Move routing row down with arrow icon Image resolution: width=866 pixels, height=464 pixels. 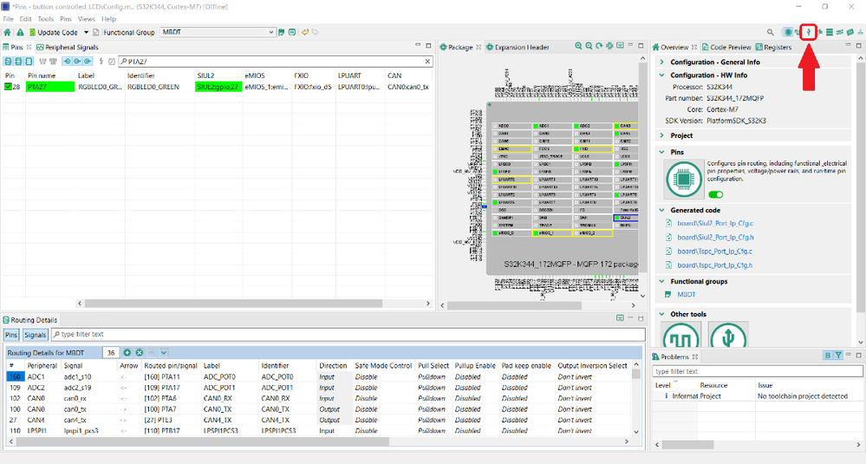(x=164, y=352)
